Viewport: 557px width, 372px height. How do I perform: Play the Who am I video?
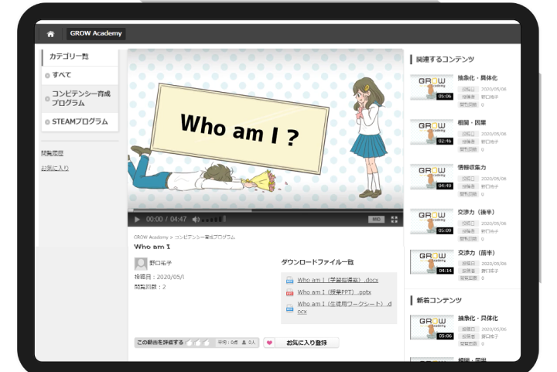pyautogui.click(x=137, y=220)
